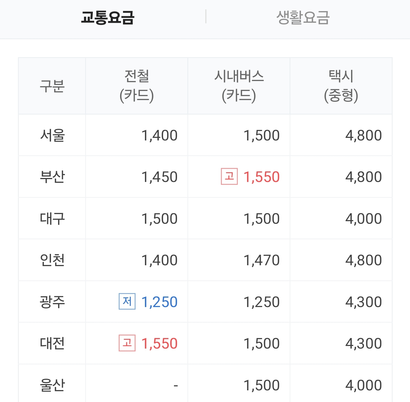Screen dimensions: 410x402
Task: Click the red 고 badge in 부산 row
Action: tap(229, 177)
